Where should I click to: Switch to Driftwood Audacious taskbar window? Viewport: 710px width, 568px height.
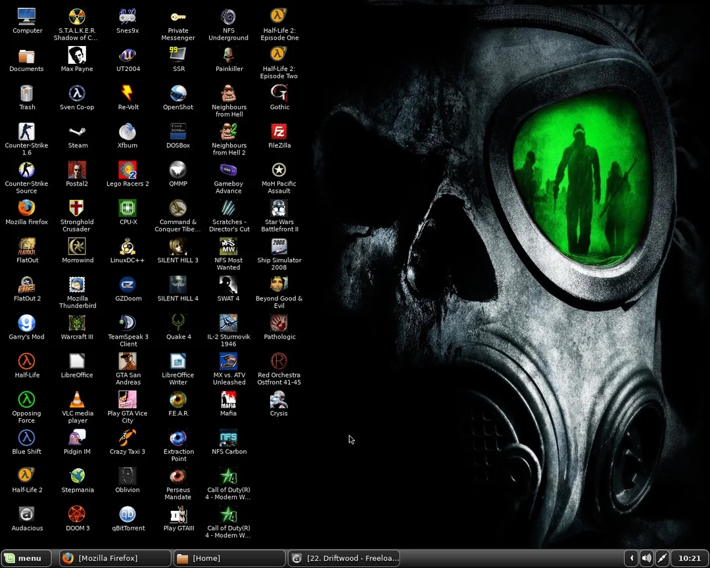coord(344,558)
